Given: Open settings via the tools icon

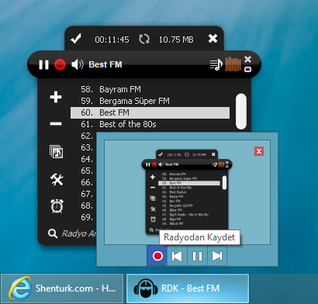Looking at the screenshot, I should pos(57,179).
